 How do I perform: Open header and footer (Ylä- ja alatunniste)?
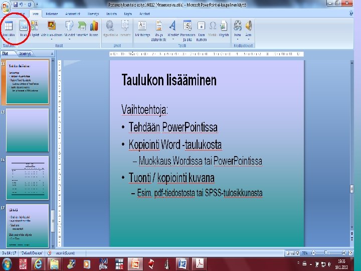[x=158, y=31]
